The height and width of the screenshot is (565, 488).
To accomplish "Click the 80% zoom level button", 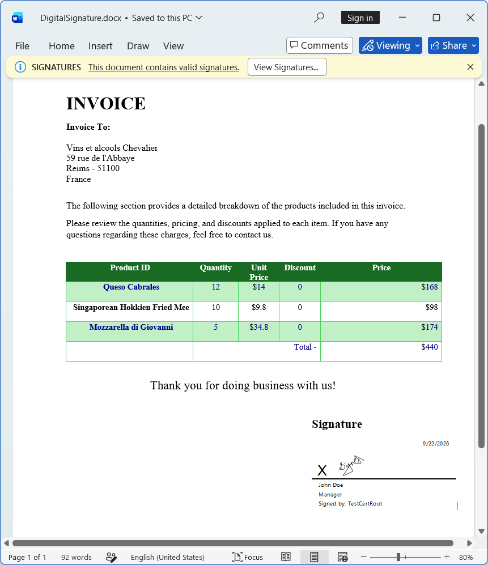I will pos(466,557).
